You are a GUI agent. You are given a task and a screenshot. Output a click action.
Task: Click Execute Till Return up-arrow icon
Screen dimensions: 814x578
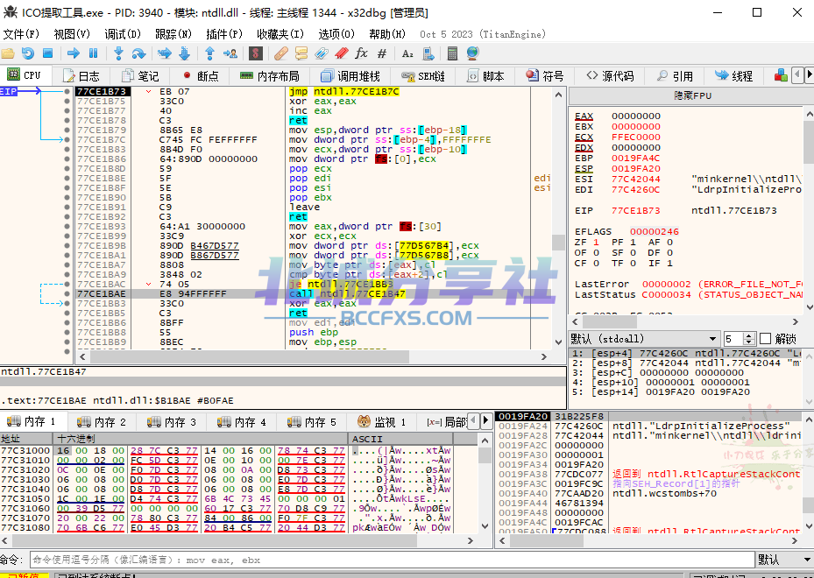pyautogui.click(x=209, y=53)
